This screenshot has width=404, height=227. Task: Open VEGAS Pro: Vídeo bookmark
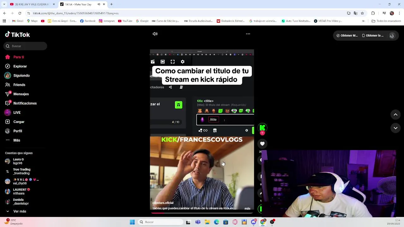[328, 21]
